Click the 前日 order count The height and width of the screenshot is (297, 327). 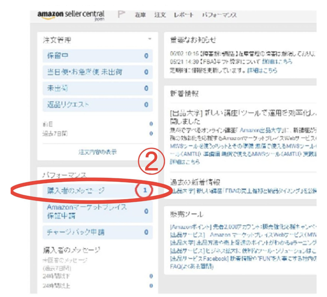click(151, 124)
